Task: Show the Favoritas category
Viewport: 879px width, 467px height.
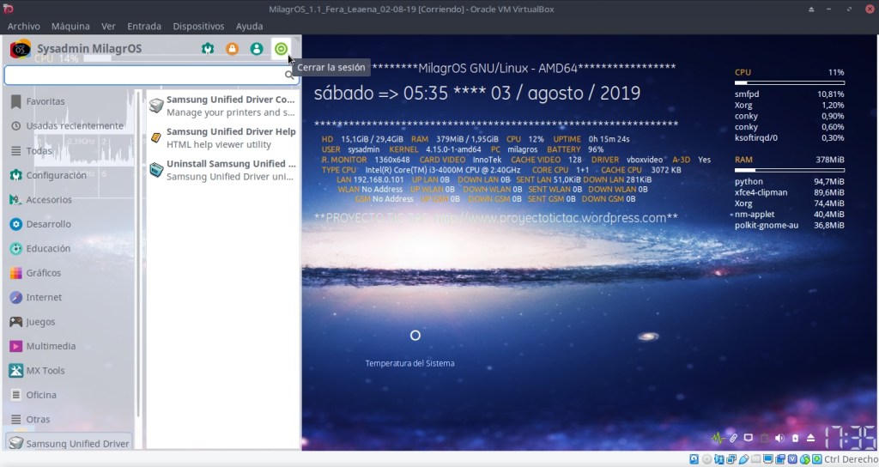Action: [45, 101]
